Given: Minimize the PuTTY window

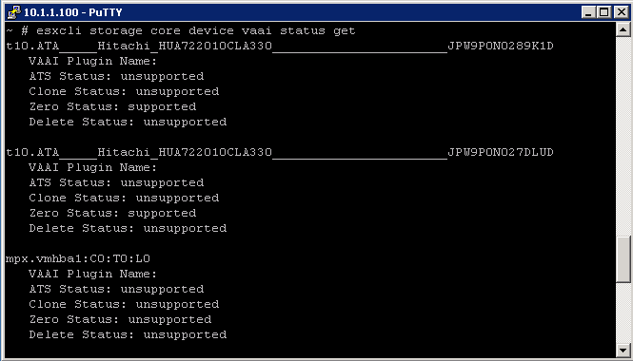Looking at the screenshot, I should (588, 12).
